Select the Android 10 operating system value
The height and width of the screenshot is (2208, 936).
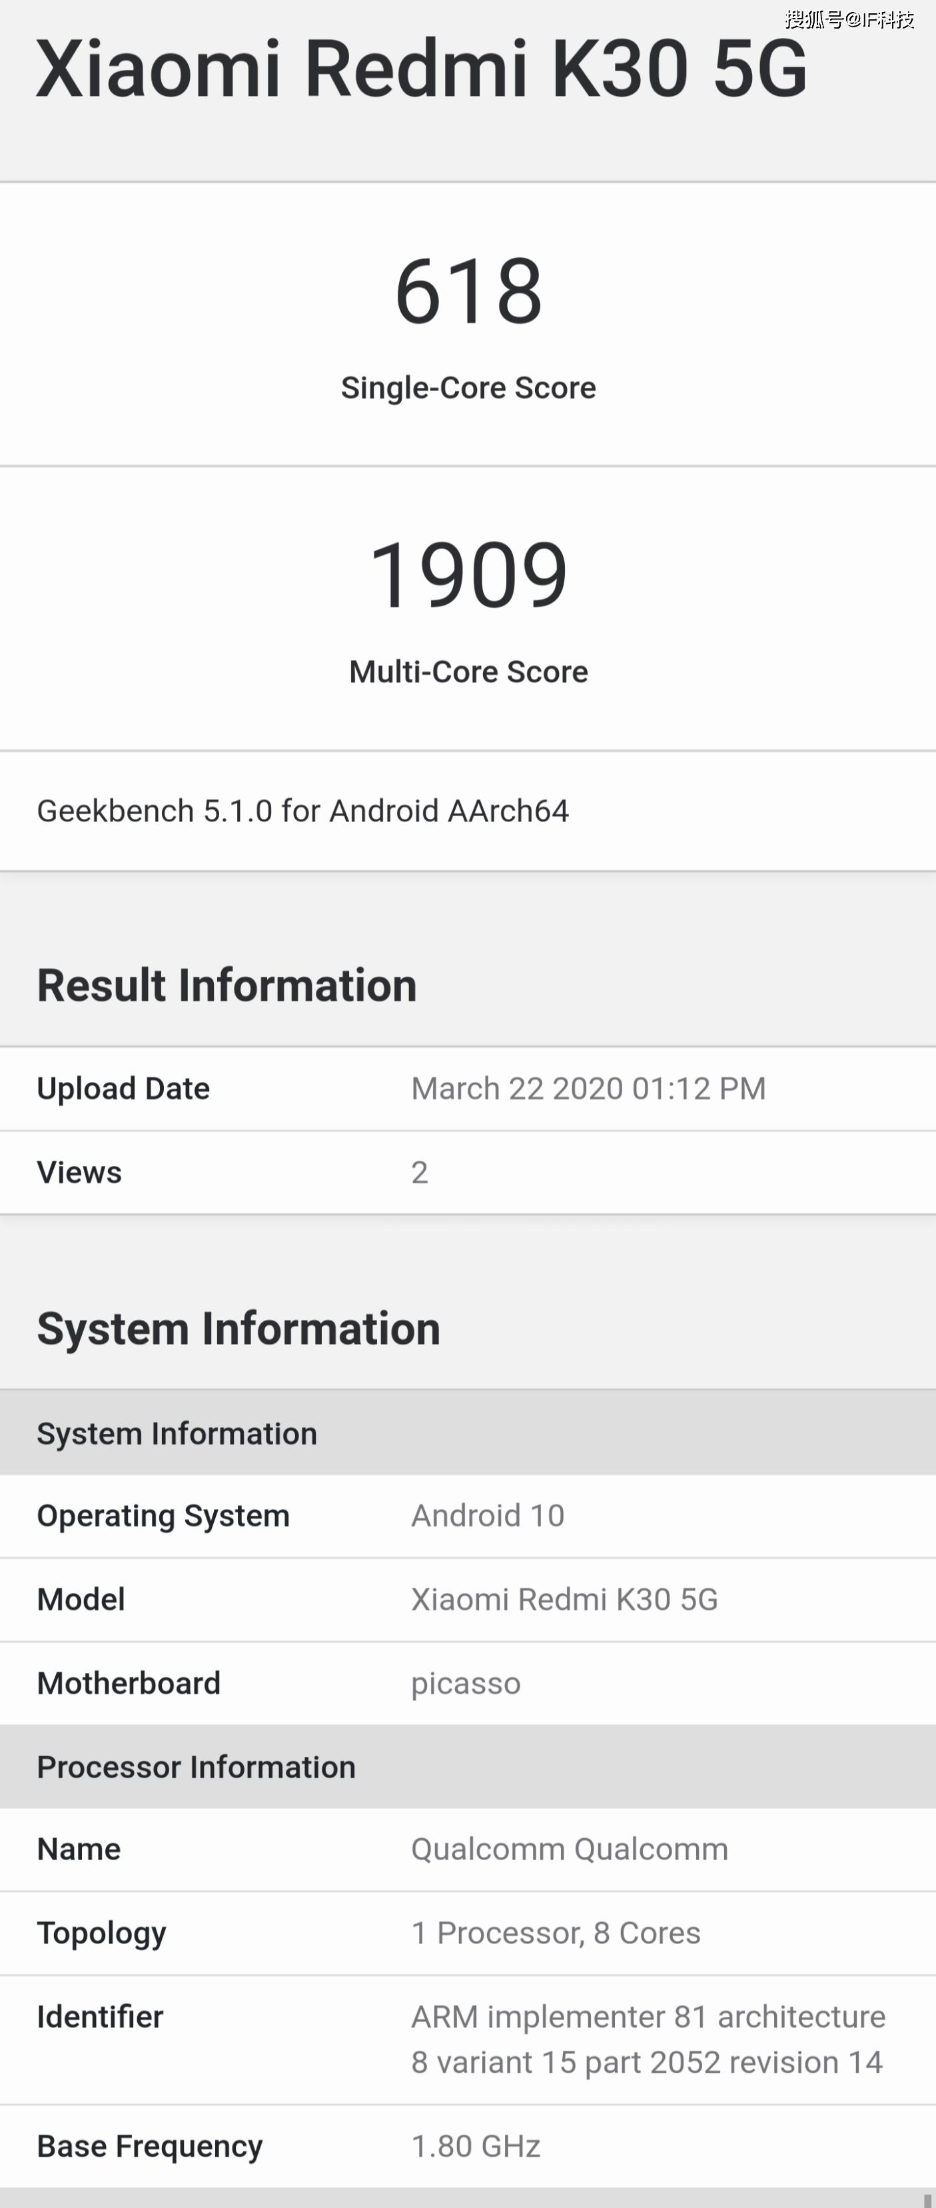pos(488,1516)
